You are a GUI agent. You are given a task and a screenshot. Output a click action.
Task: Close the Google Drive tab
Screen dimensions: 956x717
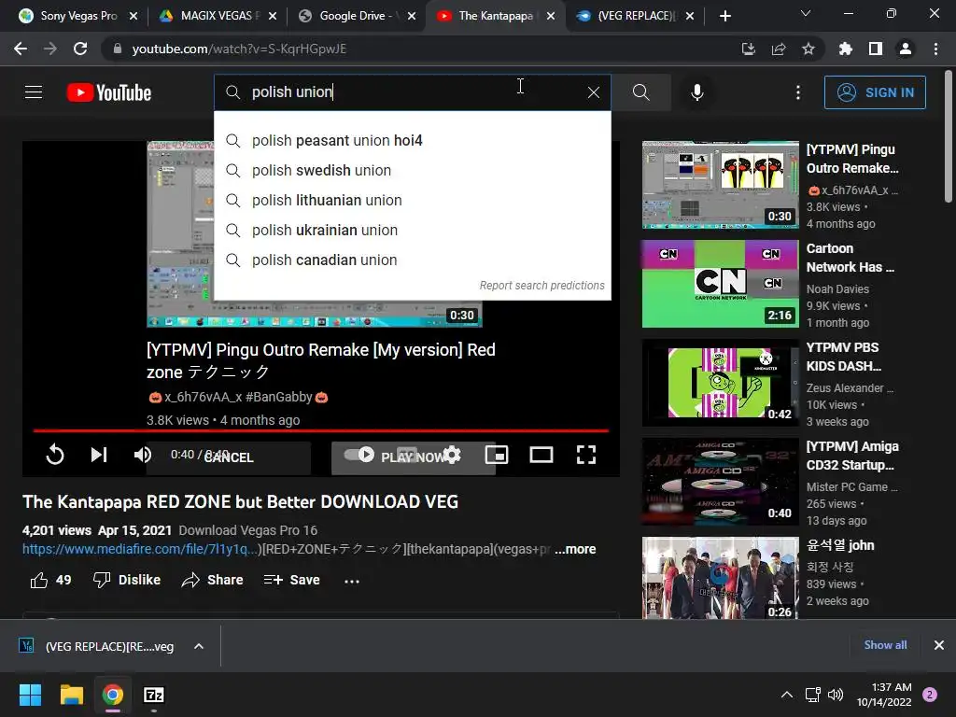[412, 16]
